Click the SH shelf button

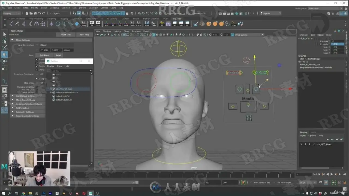(x=92, y=24)
